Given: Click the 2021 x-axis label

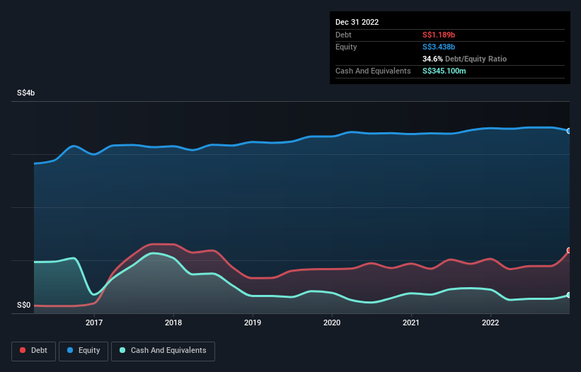Looking at the screenshot, I should (411, 322).
